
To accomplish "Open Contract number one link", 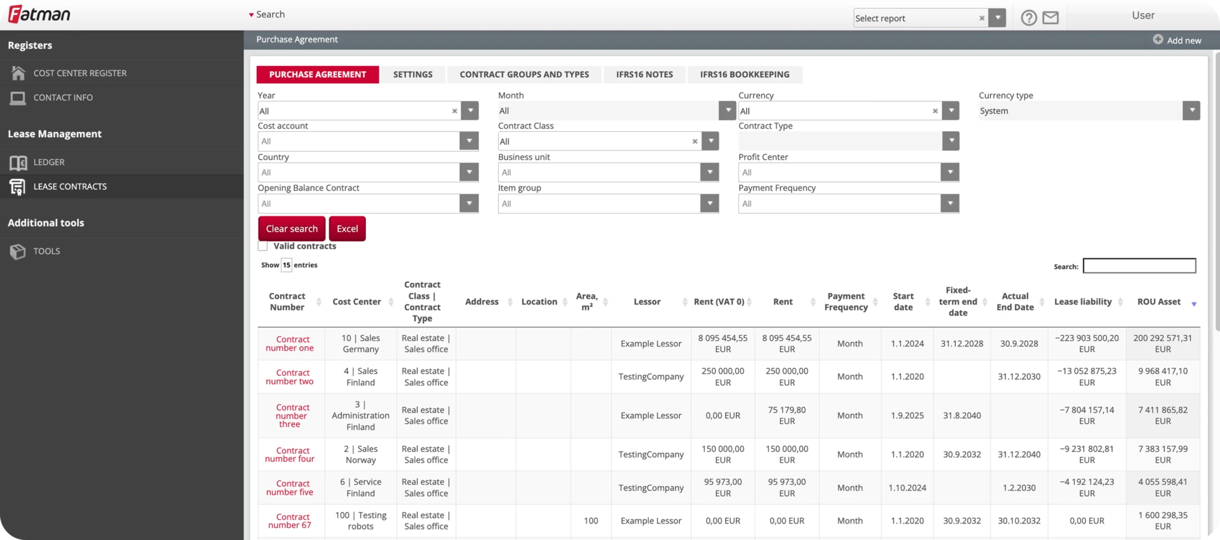I will 290,344.
